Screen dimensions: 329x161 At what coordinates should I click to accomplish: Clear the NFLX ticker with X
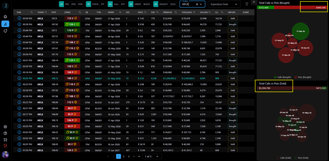point(197,4)
